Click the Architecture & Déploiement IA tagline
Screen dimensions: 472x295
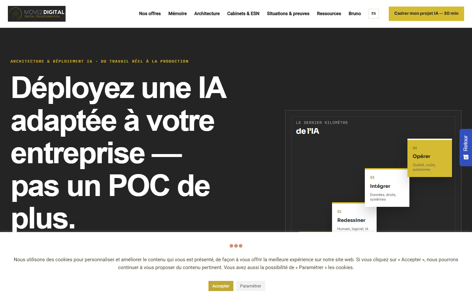click(99, 61)
